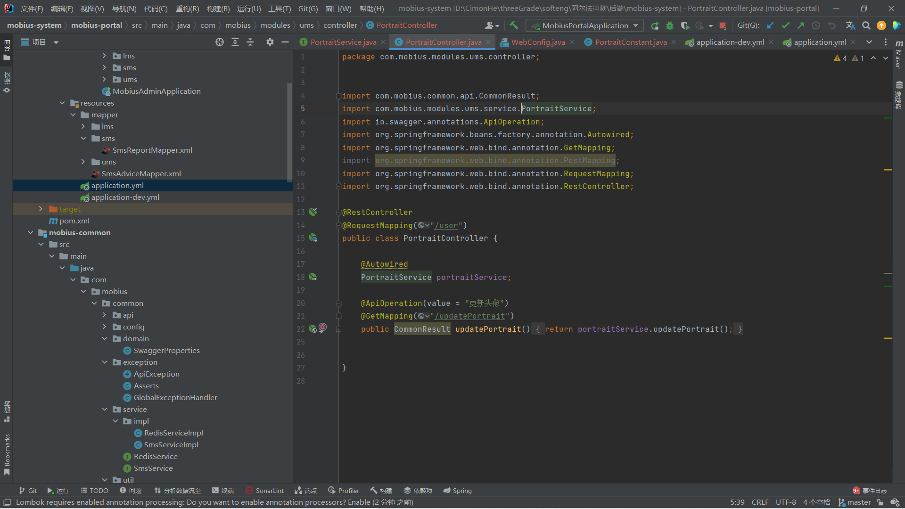Switch to application-dev.yml tab
Image resolution: width=905 pixels, height=509 pixels.
[x=730, y=42]
